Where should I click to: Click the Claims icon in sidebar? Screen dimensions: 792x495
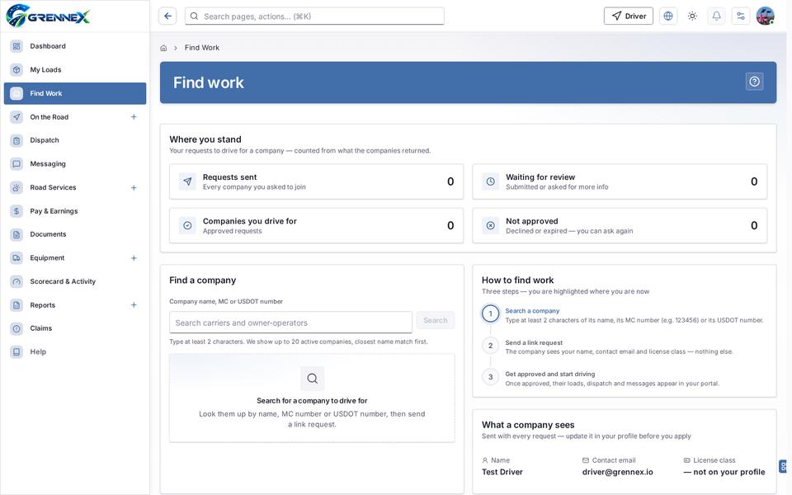16,328
